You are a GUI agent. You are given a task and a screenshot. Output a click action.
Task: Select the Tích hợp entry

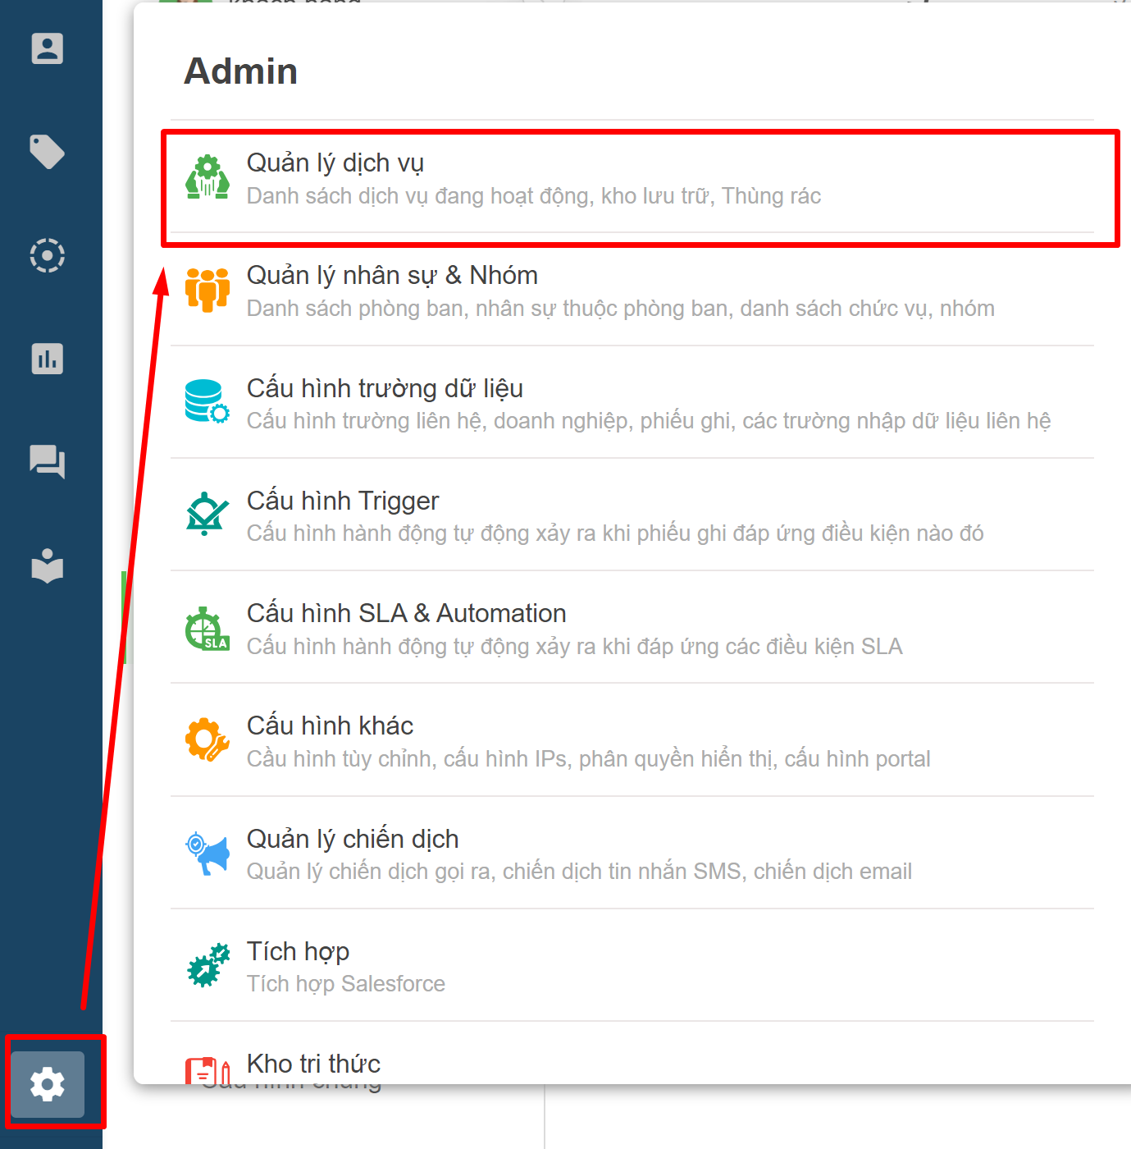(632, 966)
